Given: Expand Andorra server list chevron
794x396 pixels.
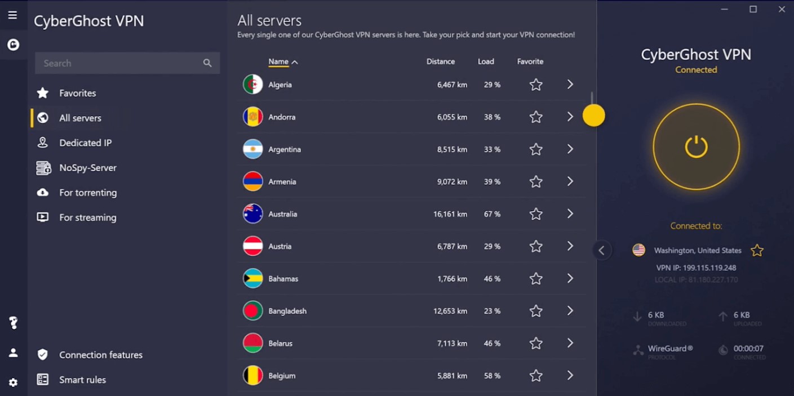Looking at the screenshot, I should 570,117.
